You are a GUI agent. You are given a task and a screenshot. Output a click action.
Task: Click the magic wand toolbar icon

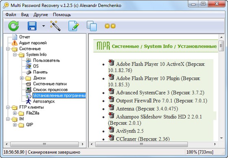click(x=55, y=26)
